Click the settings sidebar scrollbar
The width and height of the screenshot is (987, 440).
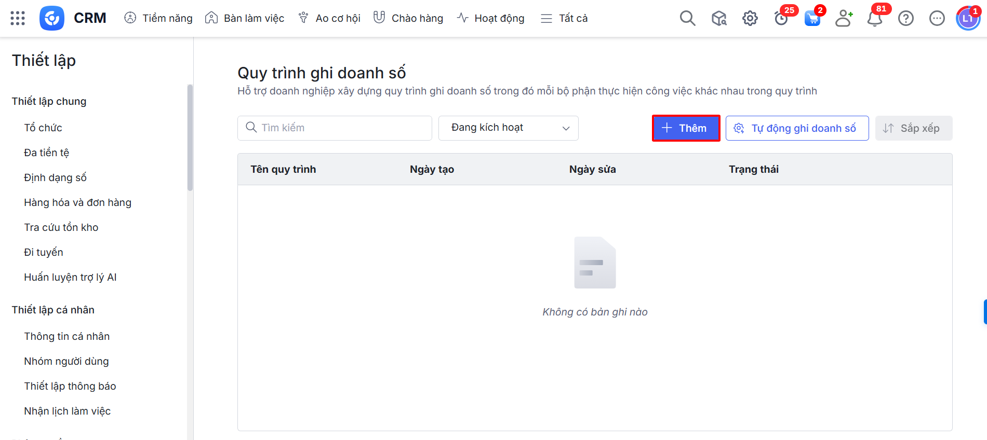coord(190,137)
